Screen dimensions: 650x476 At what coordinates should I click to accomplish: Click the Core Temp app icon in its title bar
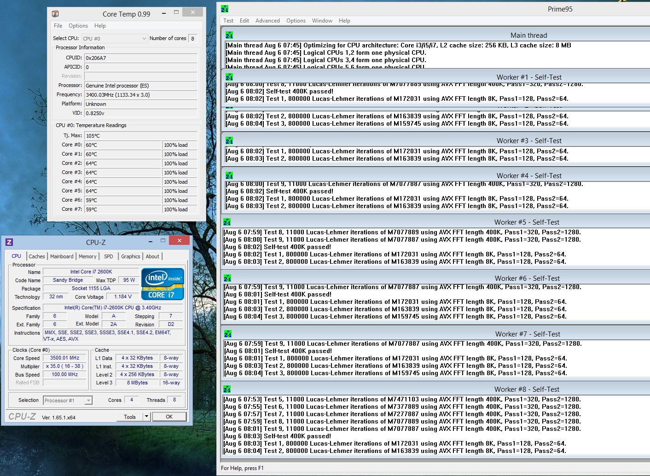(x=55, y=14)
